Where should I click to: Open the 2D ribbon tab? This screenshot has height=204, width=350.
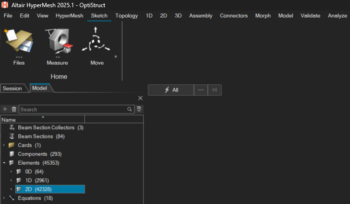[x=163, y=16]
